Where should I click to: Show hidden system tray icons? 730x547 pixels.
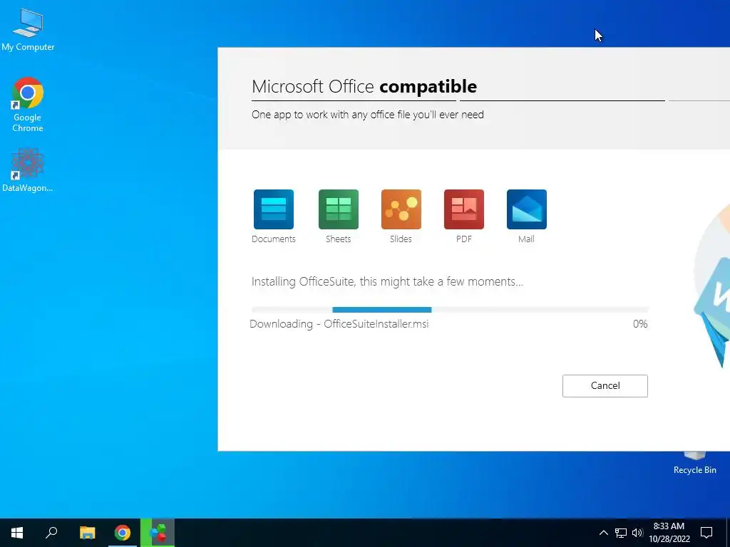click(x=603, y=533)
